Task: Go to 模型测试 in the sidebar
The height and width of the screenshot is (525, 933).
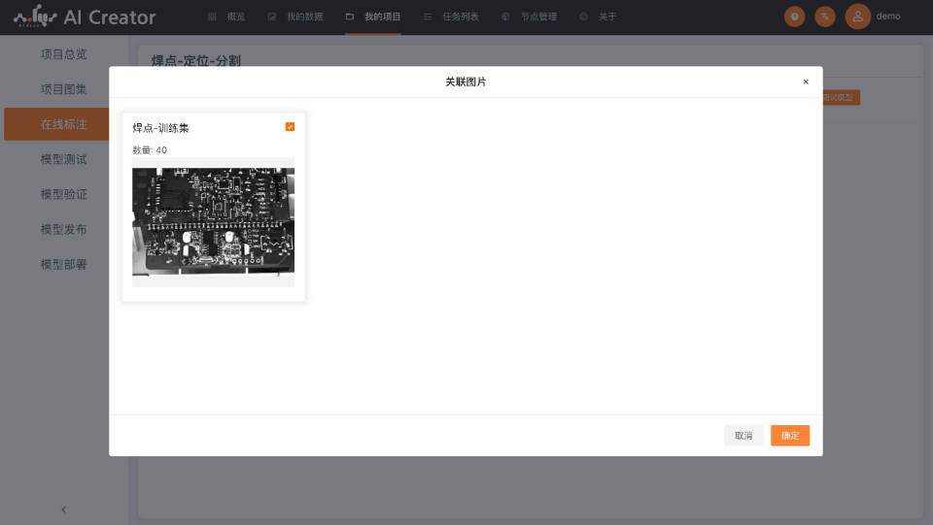Action: coord(64,159)
